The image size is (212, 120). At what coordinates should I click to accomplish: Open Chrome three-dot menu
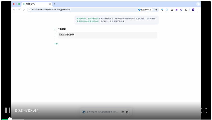click(198, 10)
